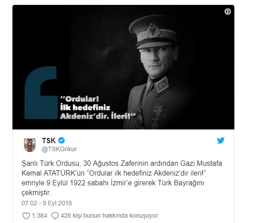Image resolution: width=265 pixels, height=223 pixels.
Task: Like the tweet with the heart icon
Action: click(26, 216)
